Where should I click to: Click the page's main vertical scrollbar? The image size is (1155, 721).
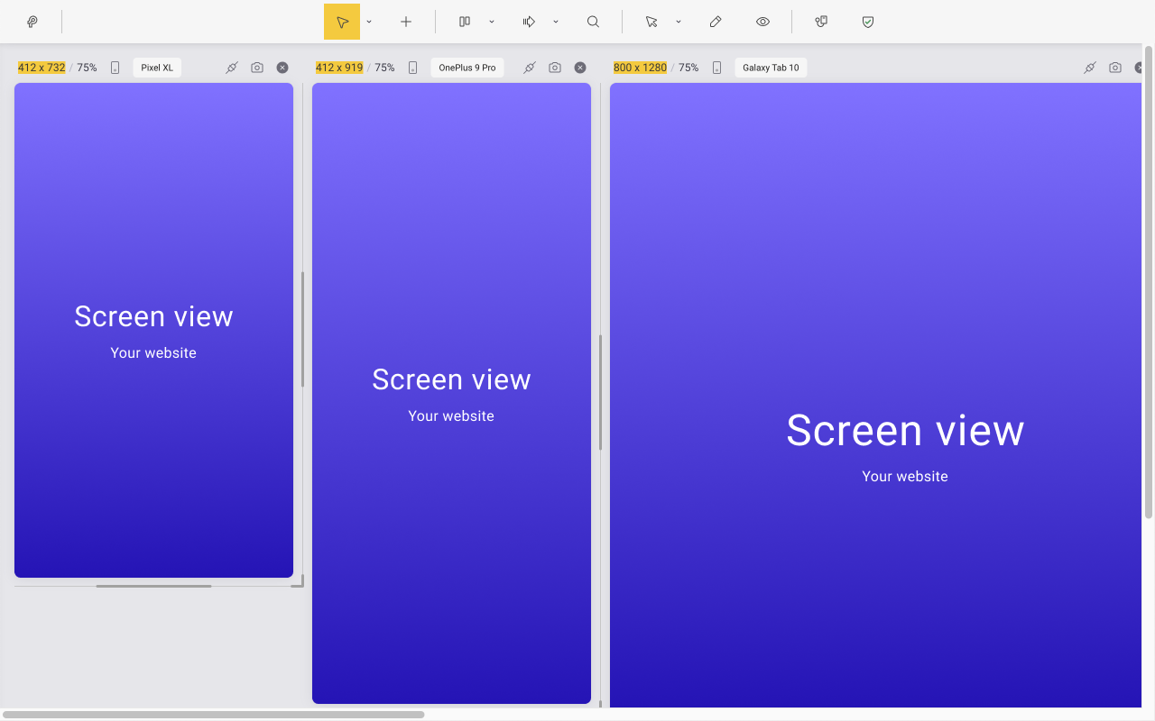pos(1149,281)
